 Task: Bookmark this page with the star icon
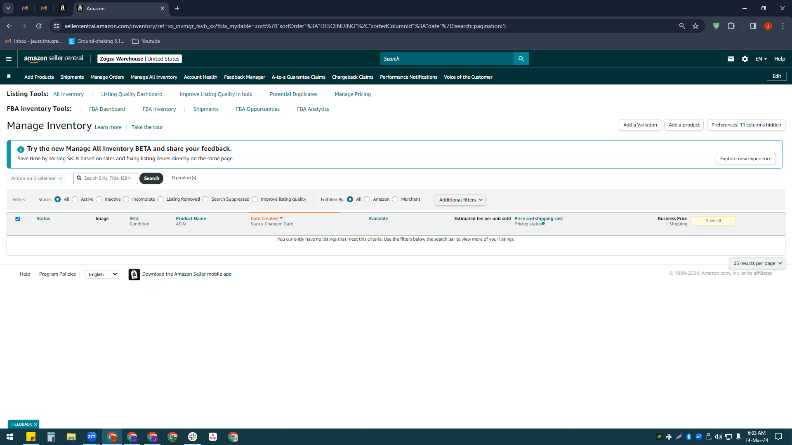[x=696, y=26]
